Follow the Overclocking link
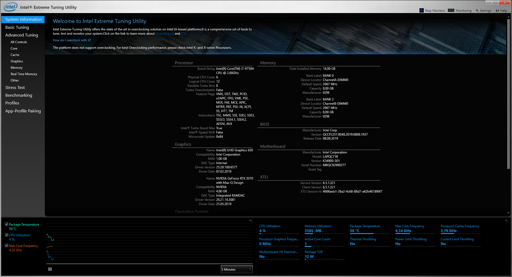The height and width of the screenshot is (277, 512). click(x=165, y=34)
